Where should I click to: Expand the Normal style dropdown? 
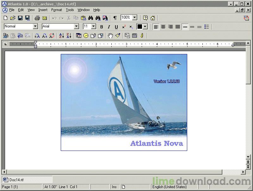click(x=35, y=27)
